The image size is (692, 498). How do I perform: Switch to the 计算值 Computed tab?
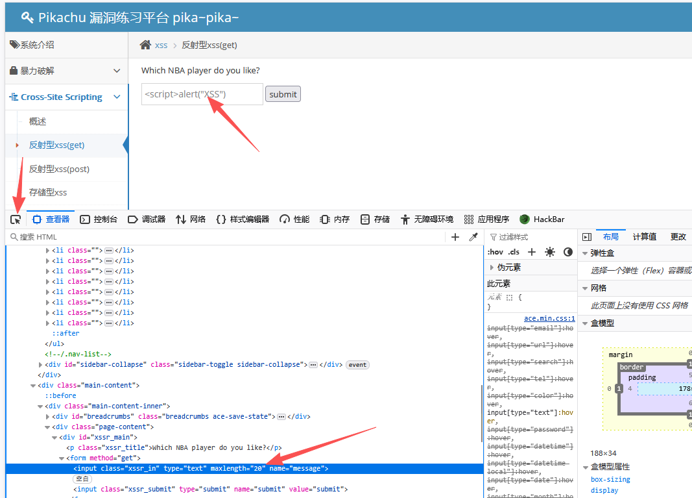point(645,237)
